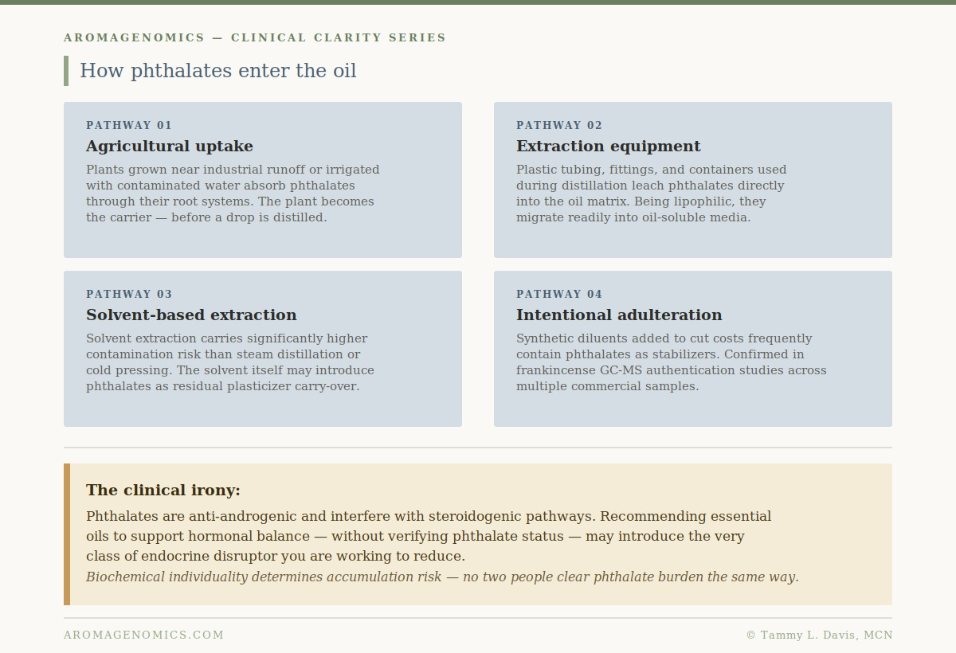Click the 'PATHWAY 02' label
956x653 pixels.
[559, 125]
